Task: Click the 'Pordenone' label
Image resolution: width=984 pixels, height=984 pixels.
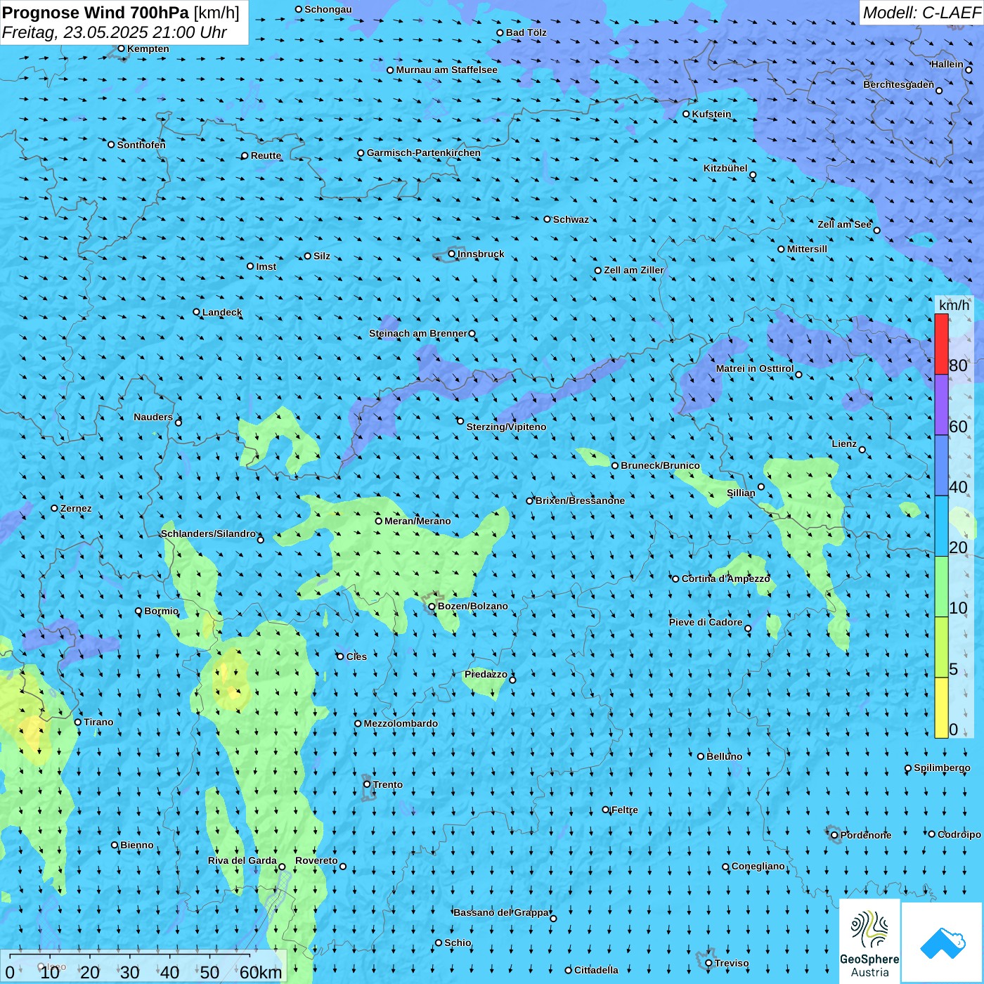Action: pos(866,835)
